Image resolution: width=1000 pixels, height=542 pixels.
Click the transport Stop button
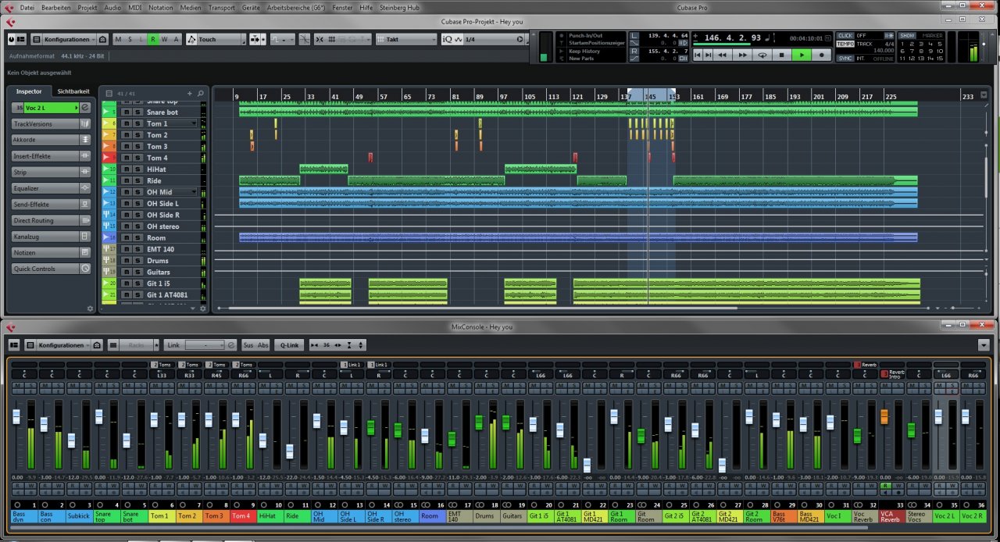pos(781,55)
